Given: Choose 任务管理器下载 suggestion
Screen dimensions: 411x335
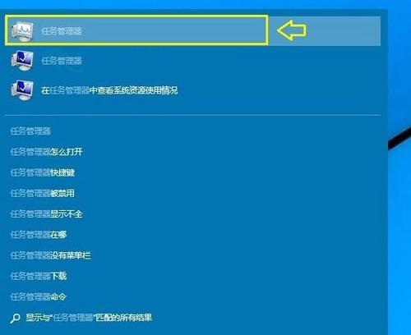Looking at the screenshot, I should coord(39,276).
